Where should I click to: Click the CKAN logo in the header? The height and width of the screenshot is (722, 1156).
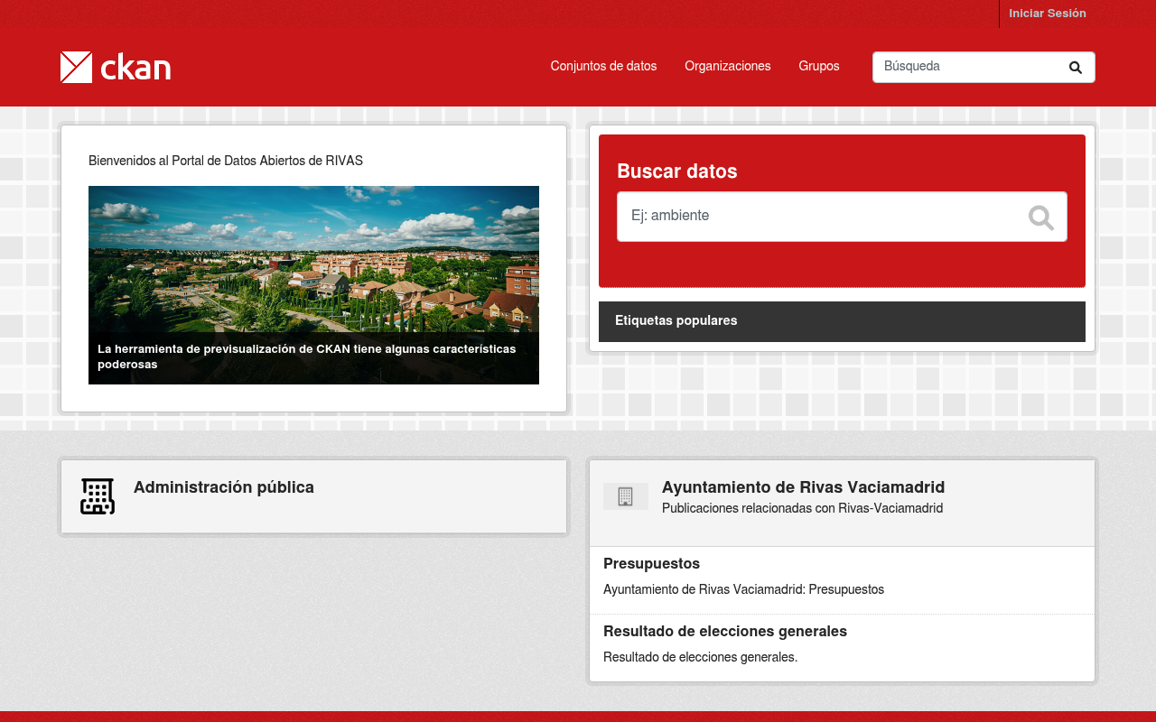[x=116, y=67]
